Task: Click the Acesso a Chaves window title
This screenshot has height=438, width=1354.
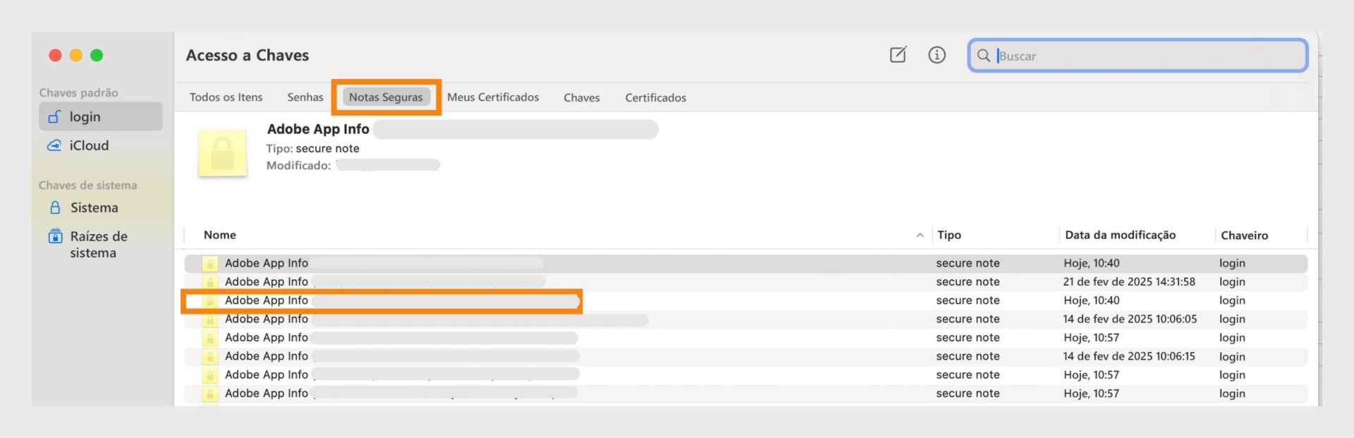Action: pyautogui.click(x=247, y=55)
